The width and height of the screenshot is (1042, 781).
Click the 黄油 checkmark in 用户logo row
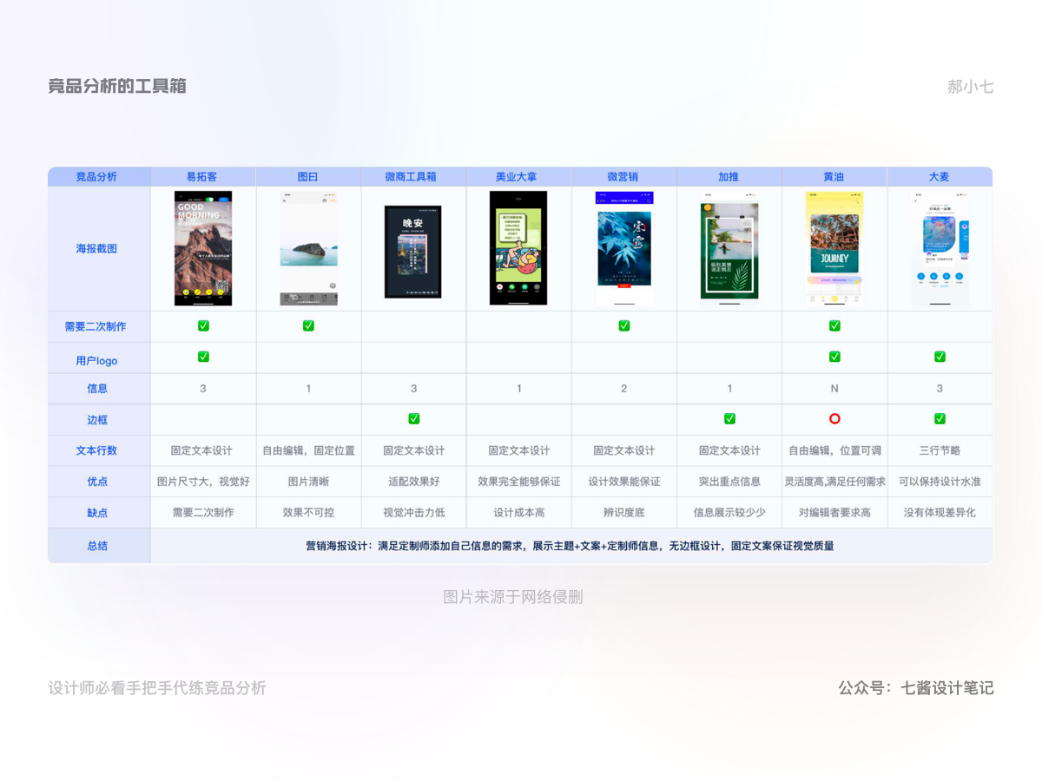(834, 357)
